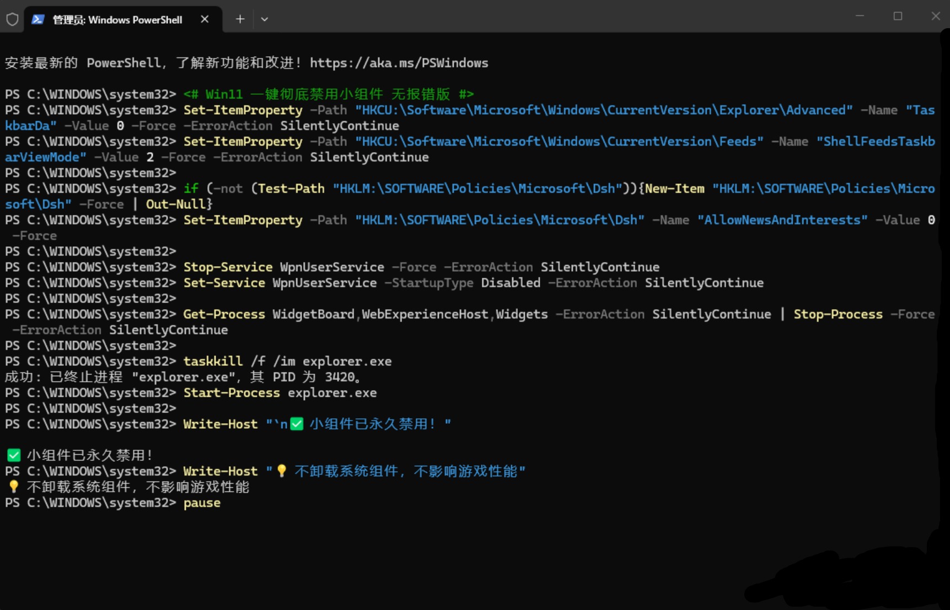Click 'Start-Process' command text
Screen dimensions: 950x610
coord(232,393)
